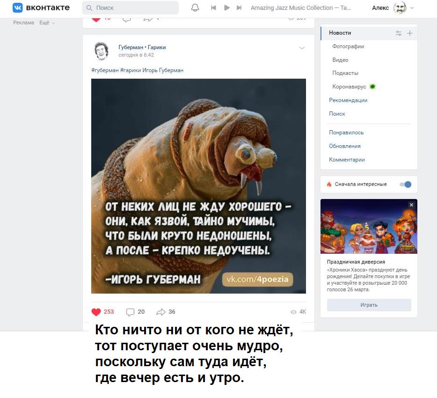The width and height of the screenshot is (437, 398).
Task: Open comments on the post with 20 comments
Action: click(135, 312)
